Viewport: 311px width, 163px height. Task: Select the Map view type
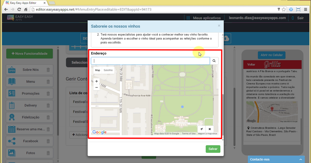point(97,70)
